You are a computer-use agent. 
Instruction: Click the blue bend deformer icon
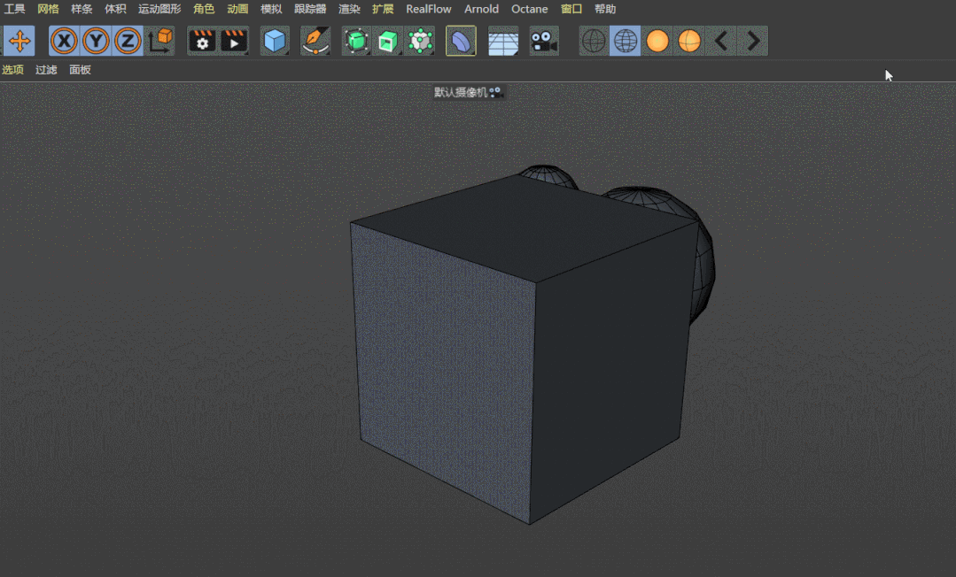461,41
